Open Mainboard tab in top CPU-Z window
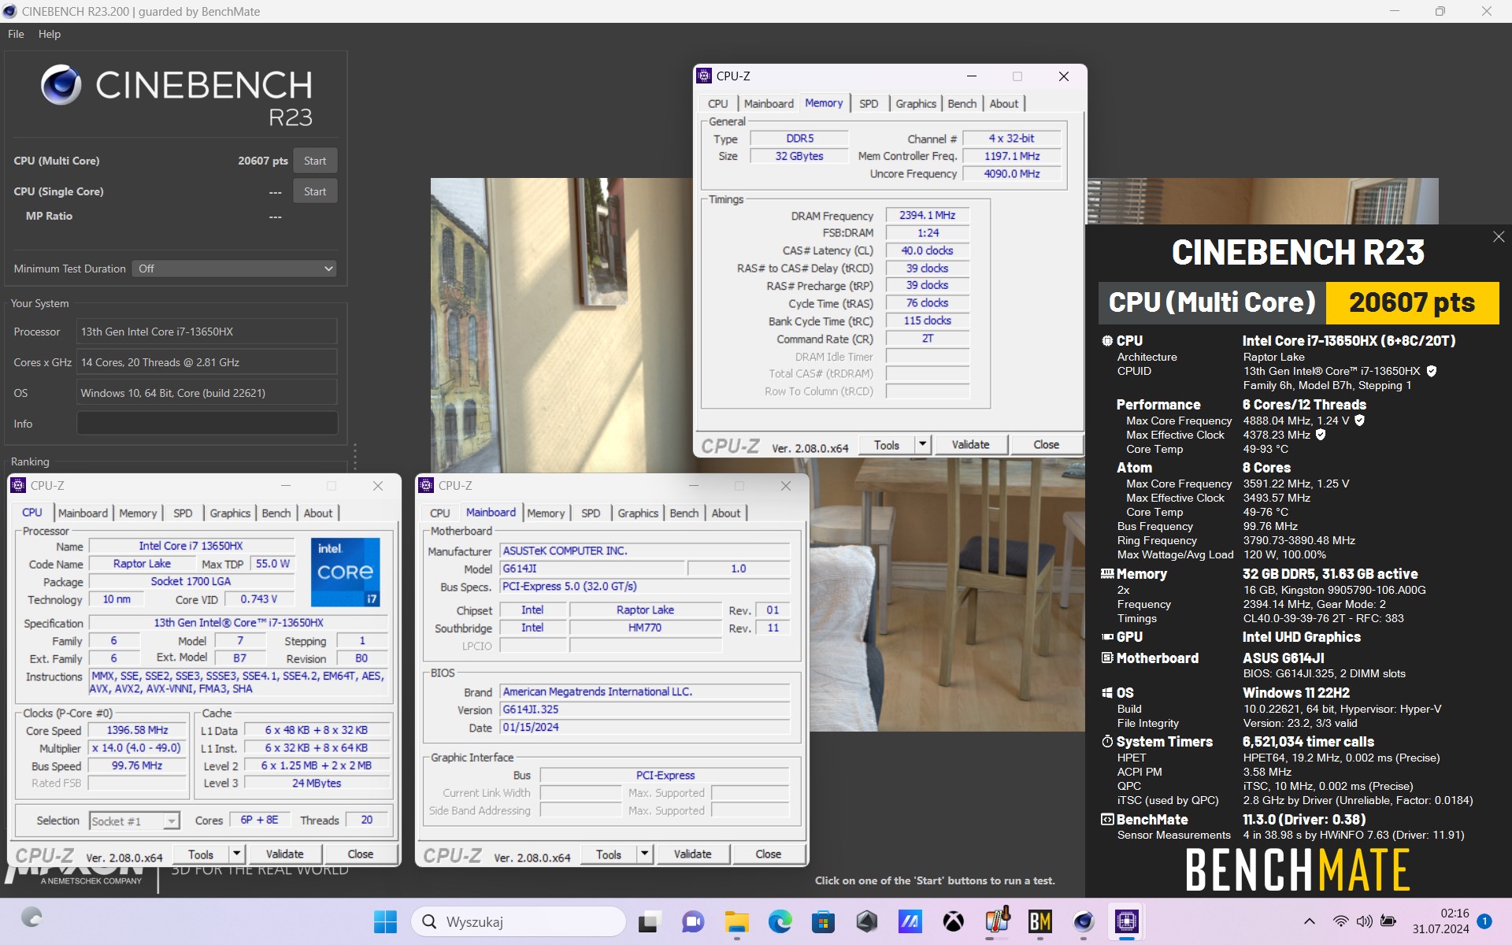 (x=769, y=103)
